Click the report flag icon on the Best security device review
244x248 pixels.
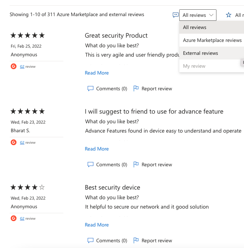pos(136,240)
